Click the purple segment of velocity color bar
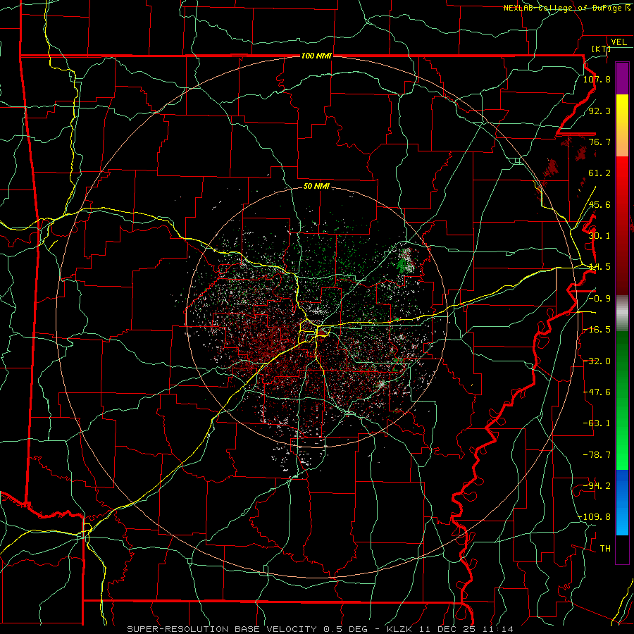This screenshot has height=634, width=634. (622, 78)
